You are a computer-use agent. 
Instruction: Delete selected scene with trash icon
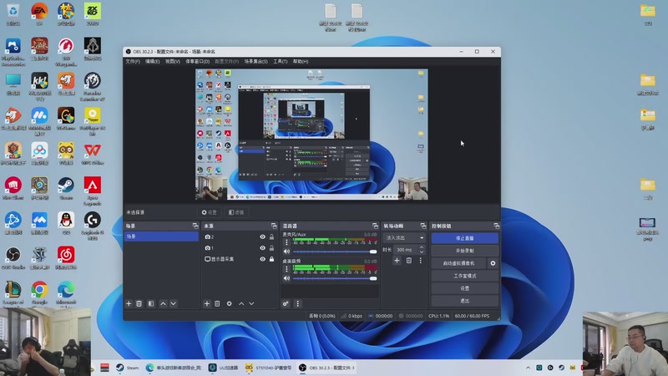point(139,303)
